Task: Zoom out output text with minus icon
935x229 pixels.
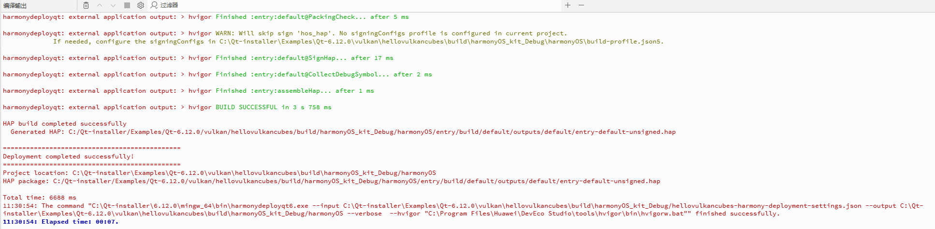Action: (581, 5)
